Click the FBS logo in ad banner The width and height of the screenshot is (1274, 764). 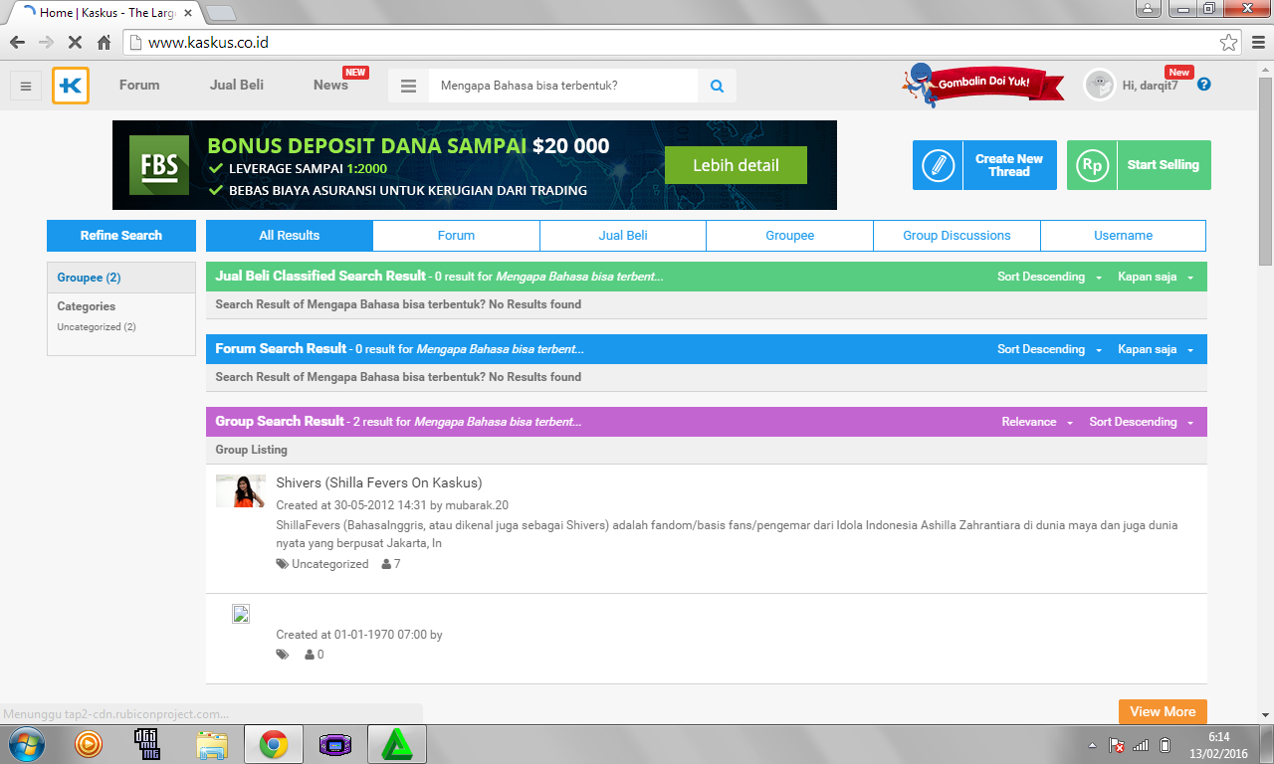point(159,165)
